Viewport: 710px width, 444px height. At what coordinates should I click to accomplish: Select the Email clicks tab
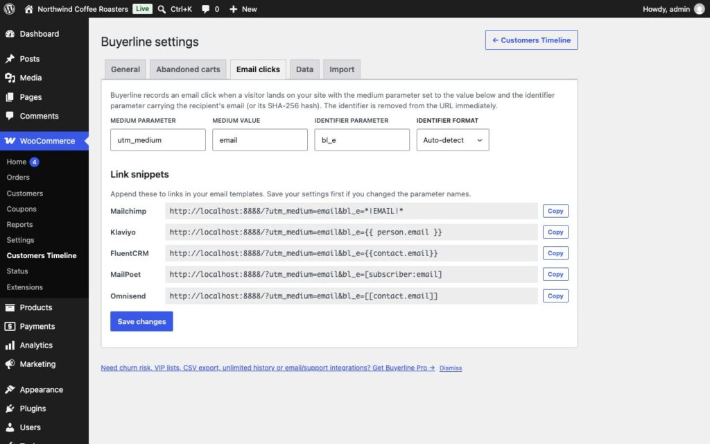click(258, 69)
